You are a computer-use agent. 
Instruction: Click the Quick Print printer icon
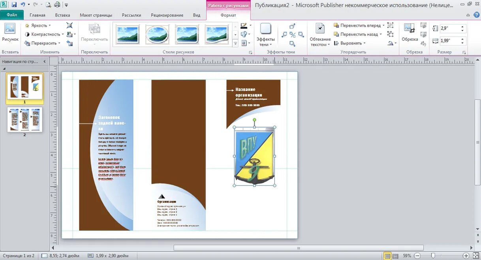pyautogui.click(x=57, y=5)
